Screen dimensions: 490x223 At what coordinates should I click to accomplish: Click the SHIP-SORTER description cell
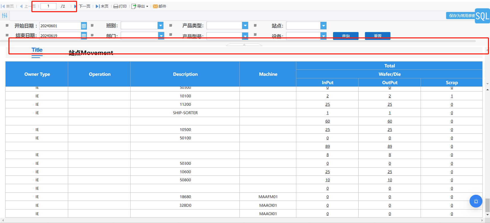click(x=185, y=113)
